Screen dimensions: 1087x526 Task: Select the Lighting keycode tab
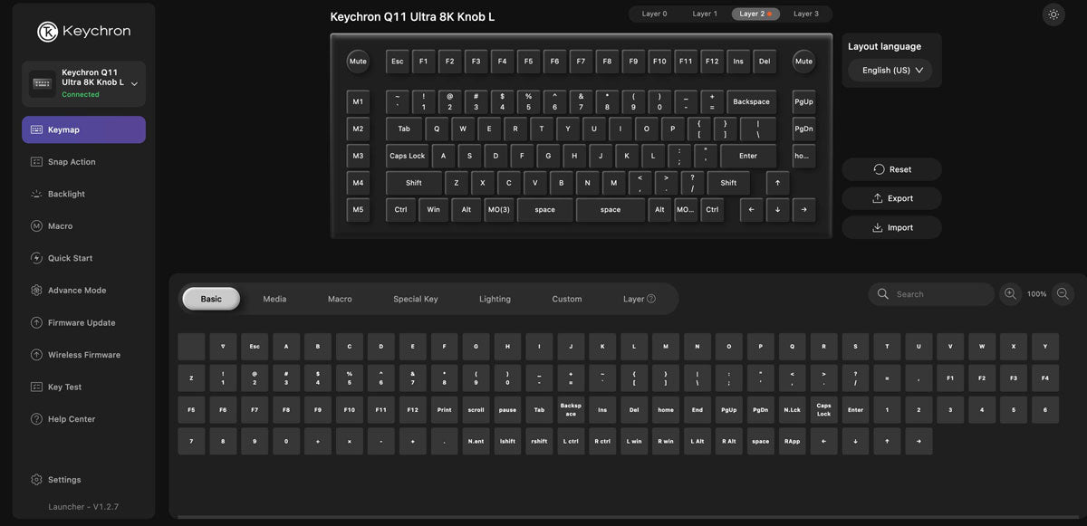tap(495, 299)
